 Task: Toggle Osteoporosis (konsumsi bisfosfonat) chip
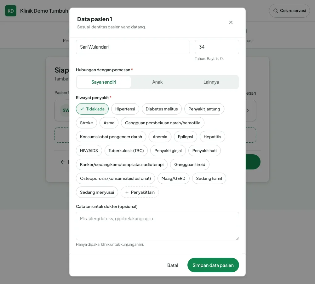[115, 178]
